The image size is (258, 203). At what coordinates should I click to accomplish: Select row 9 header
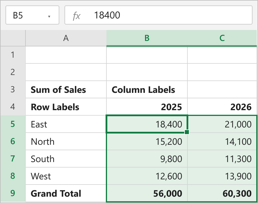[x=13, y=193]
